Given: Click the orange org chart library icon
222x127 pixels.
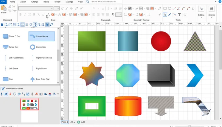Looking at the screenshot, I should tap(37, 94).
